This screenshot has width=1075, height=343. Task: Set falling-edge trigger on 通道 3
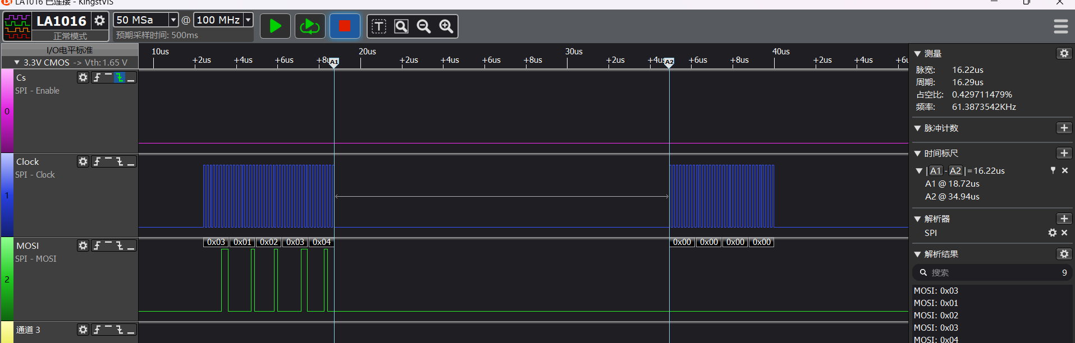point(120,330)
